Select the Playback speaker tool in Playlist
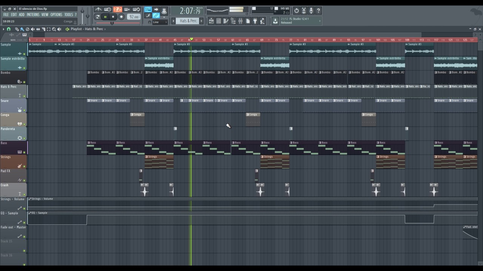The image size is (483, 271). click(x=59, y=29)
